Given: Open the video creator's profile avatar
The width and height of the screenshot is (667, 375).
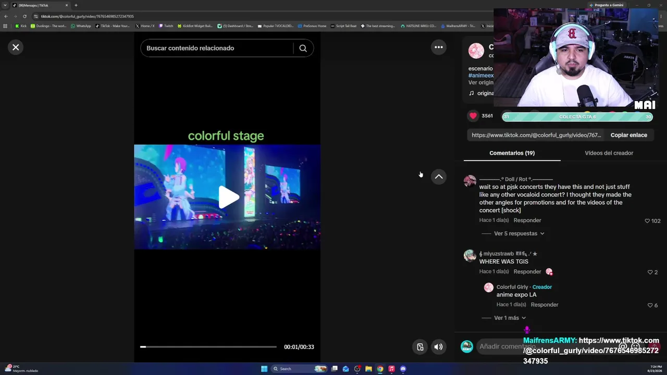Looking at the screenshot, I should coord(476,51).
